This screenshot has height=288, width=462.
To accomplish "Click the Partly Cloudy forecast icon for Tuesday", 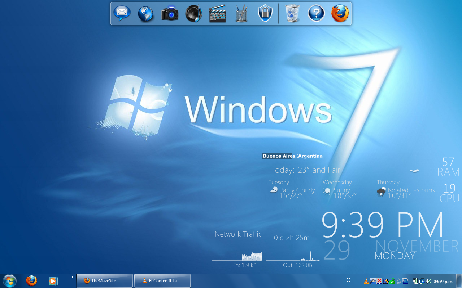I will [274, 190].
